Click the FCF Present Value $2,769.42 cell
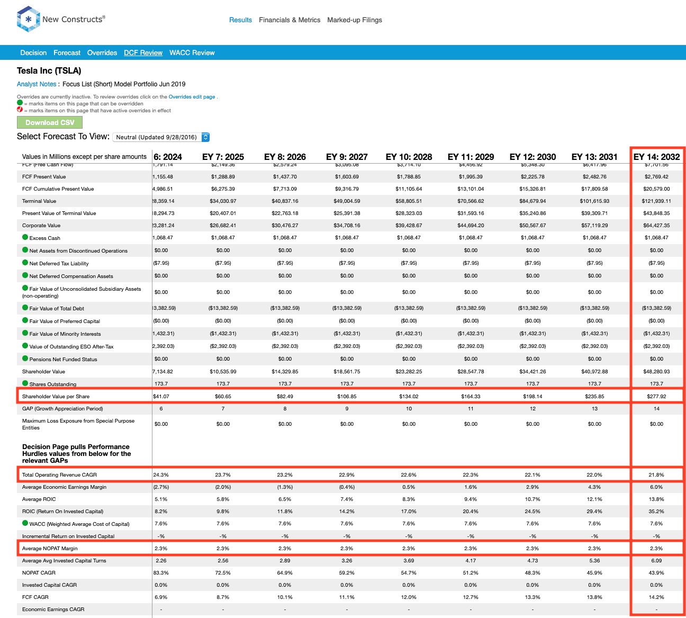The height and width of the screenshot is (618, 686). [656, 176]
